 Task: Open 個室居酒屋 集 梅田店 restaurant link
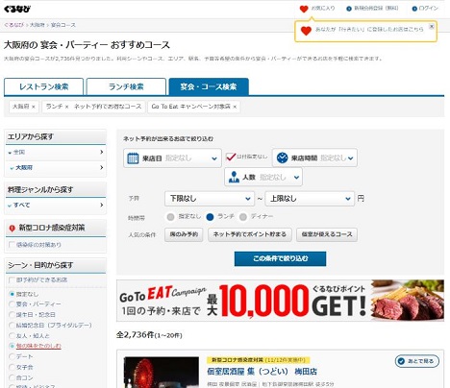[x=262, y=372]
